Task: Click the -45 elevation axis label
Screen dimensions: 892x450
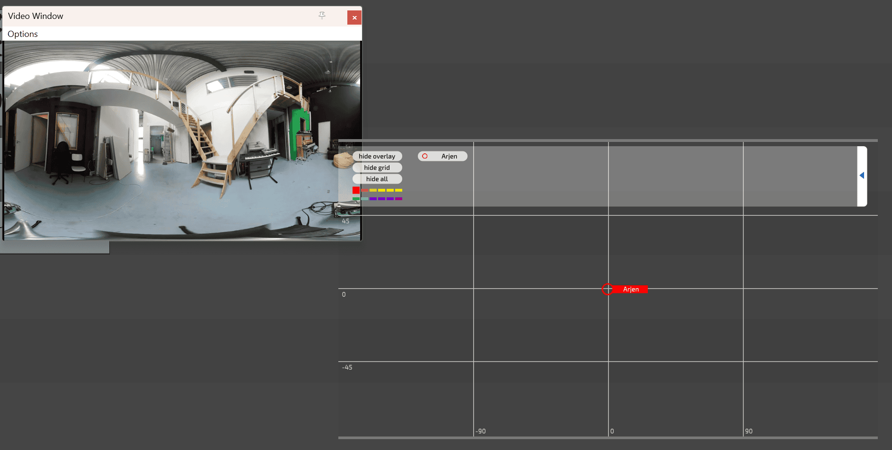Action: pos(347,367)
